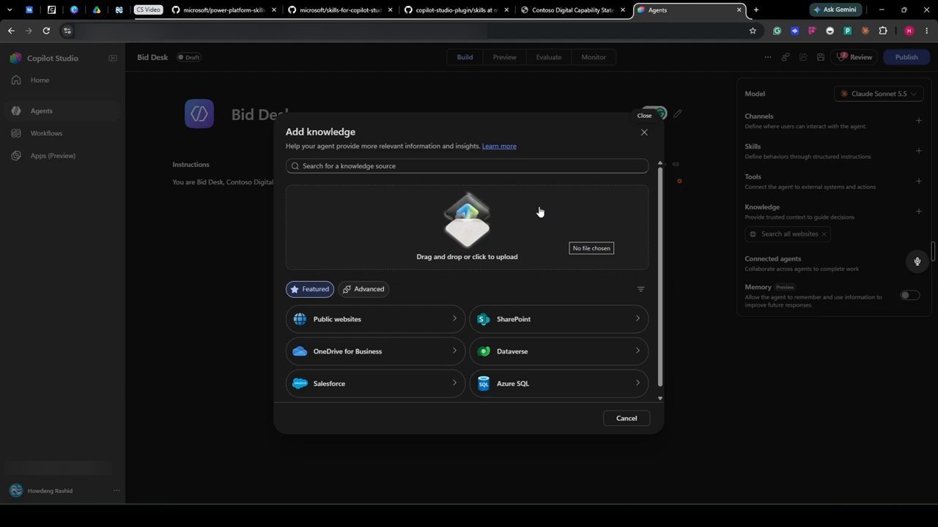Open Workflows in the left navigation

click(x=46, y=133)
